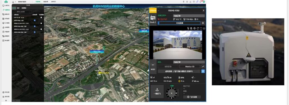Expand the aircraft status field beside M3D
Viewport: 289px width, 105px height.
[x=189, y=62]
